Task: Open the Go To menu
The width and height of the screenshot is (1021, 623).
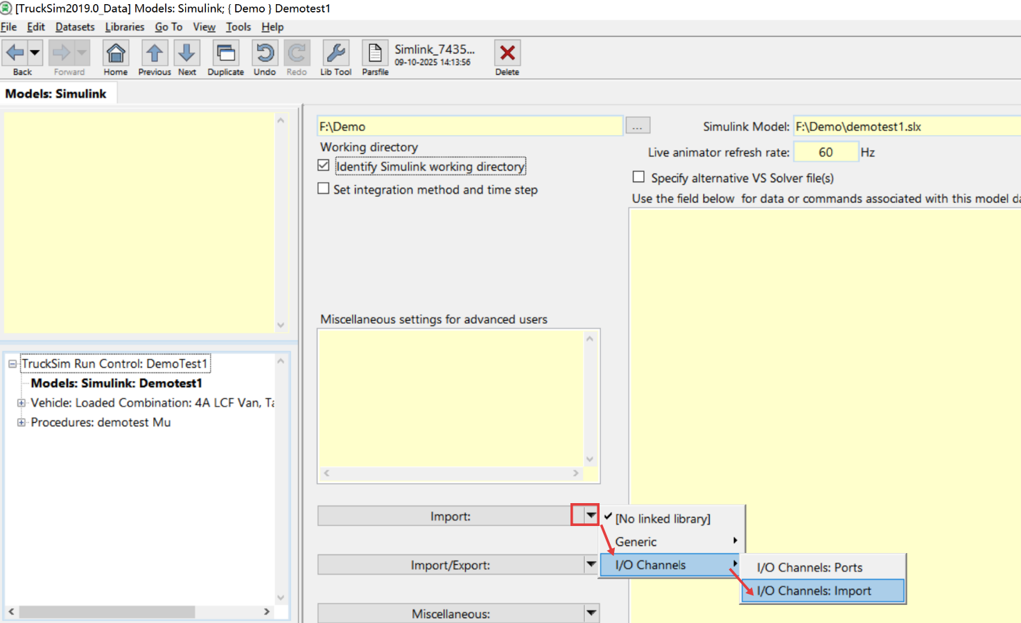Action: 168,27
